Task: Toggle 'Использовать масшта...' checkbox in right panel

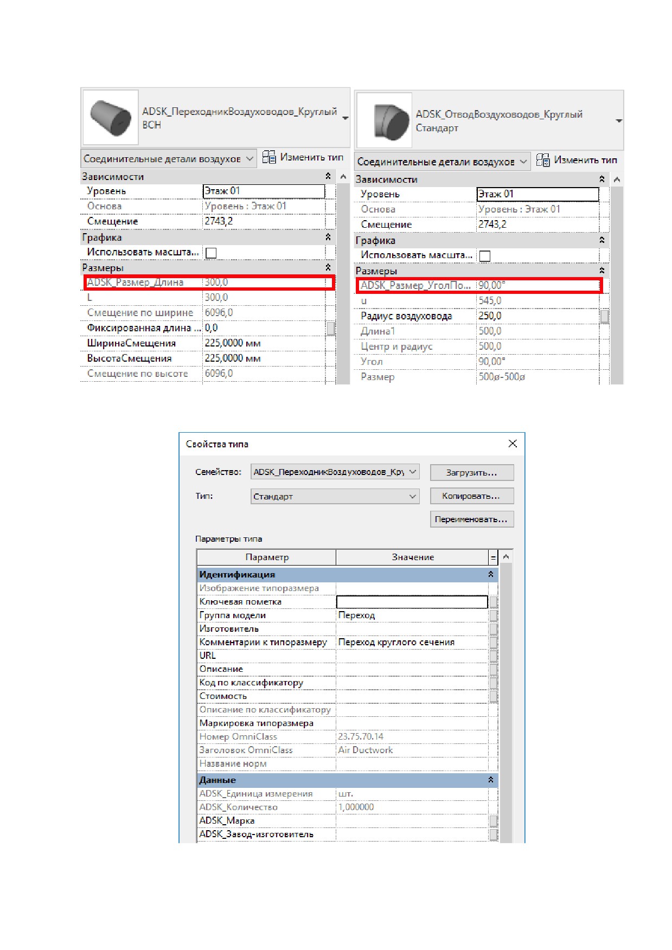Action: 485,256
